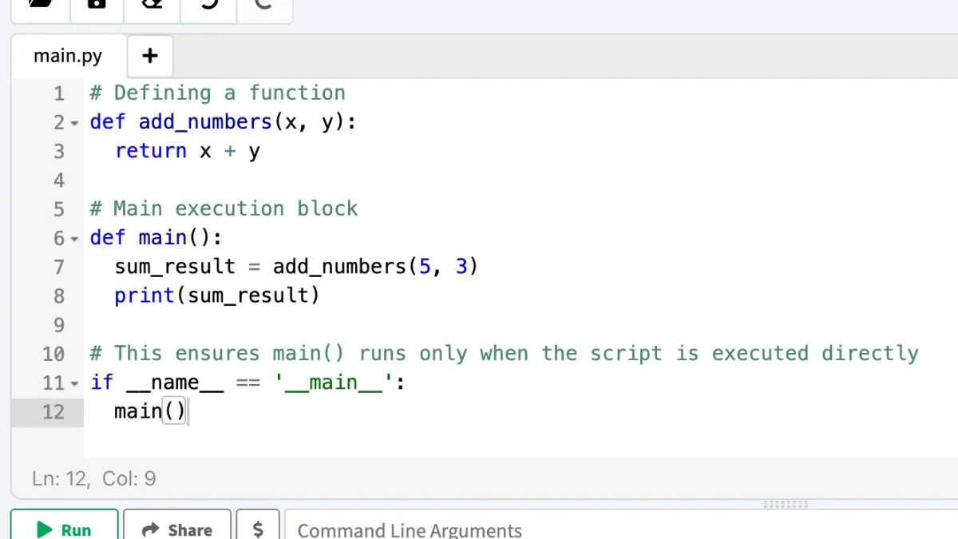The height and width of the screenshot is (539, 958).
Task: Run the Python script
Action: pyautogui.click(x=64, y=529)
